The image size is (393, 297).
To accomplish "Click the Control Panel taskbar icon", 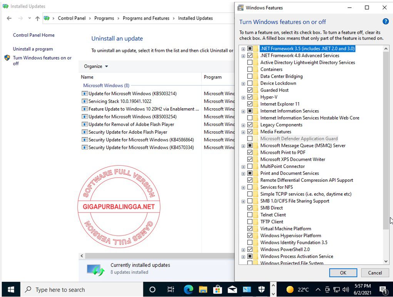I will point(247,290).
